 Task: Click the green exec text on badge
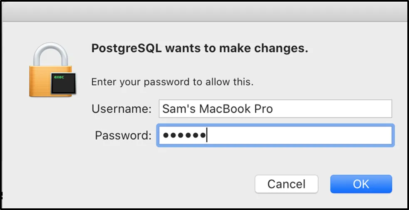click(59, 77)
